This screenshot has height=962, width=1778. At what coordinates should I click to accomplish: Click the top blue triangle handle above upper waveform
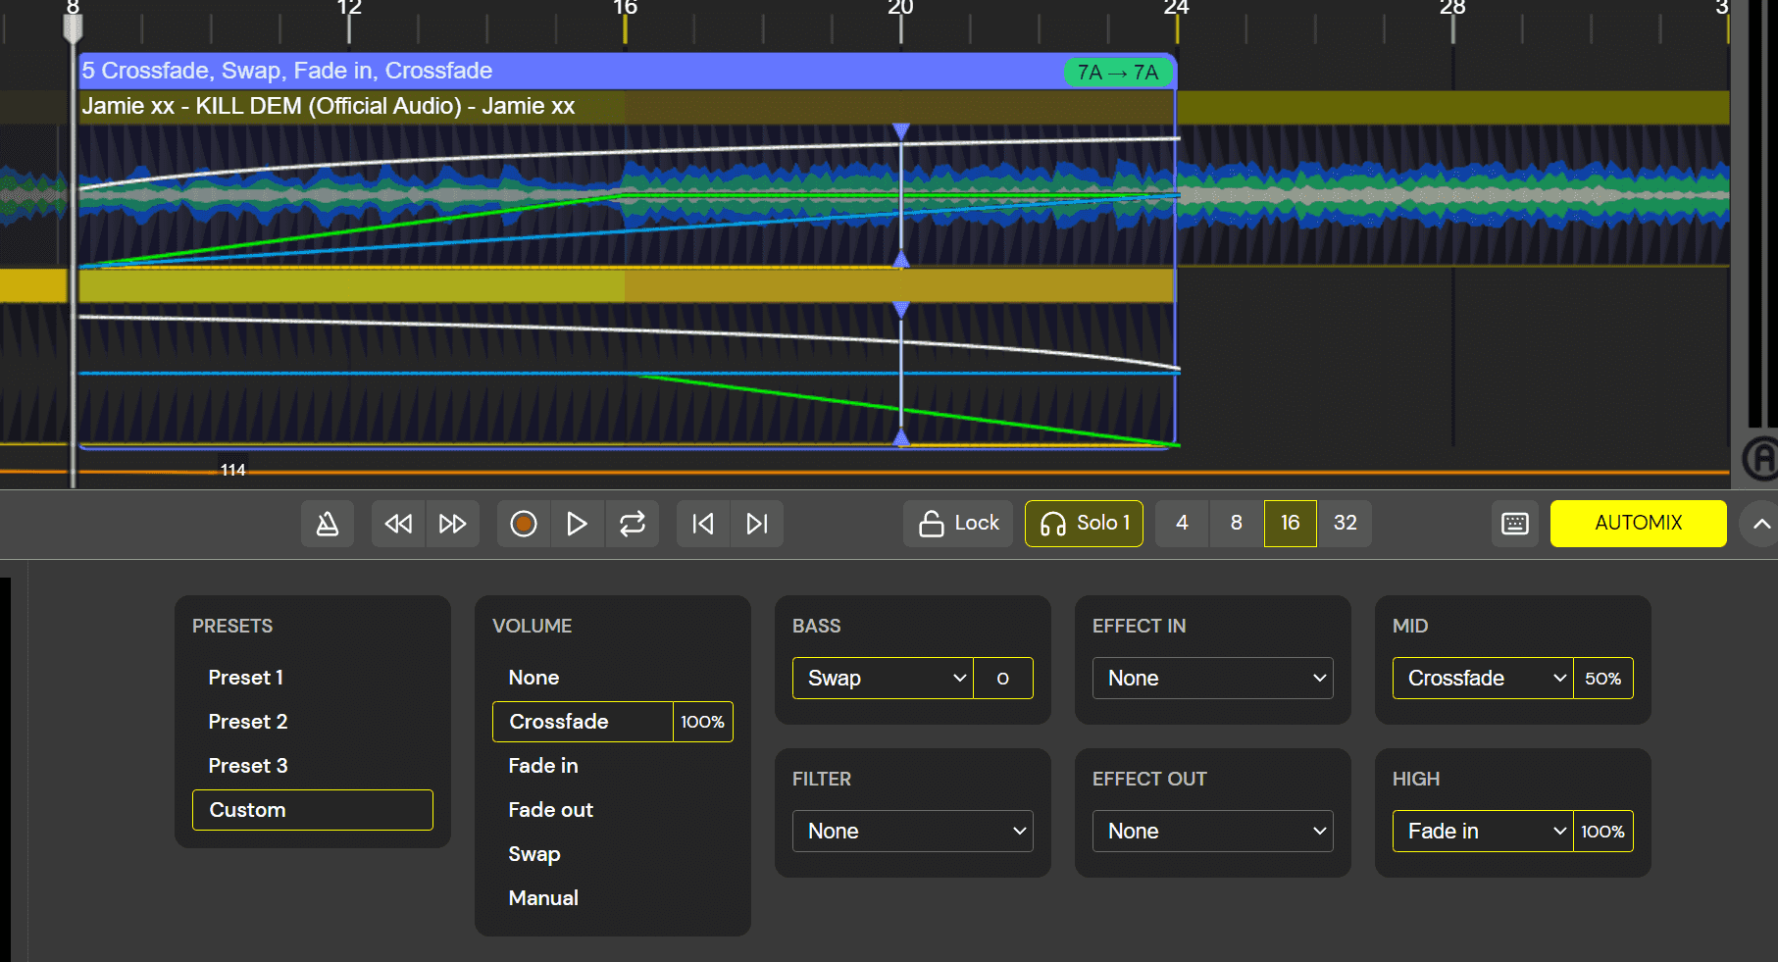click(901, 130)
